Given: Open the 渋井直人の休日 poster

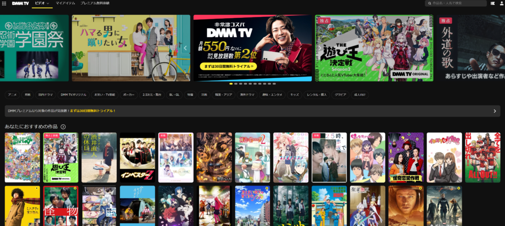Looking at the screenshot, I should pyautogui.click(x=99, y=157).
